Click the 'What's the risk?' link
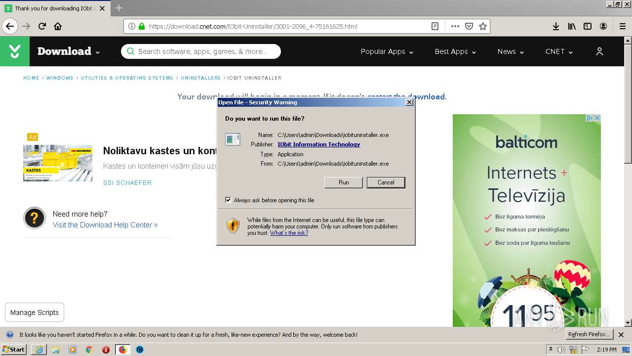Viewport: 632px width, 356px height. pyautogui.click(x=289, y=233)
